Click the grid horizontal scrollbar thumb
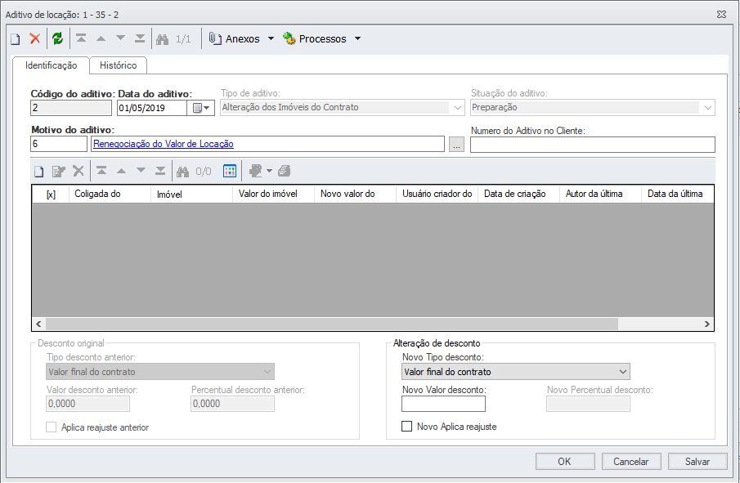Image resolution: width=740 pixels, height=483 pixels. (x=332, y=324)
